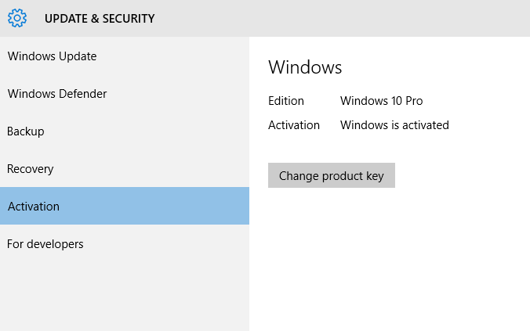
Task: Click the Activation label in the content pane
Action: pos(294,125)
